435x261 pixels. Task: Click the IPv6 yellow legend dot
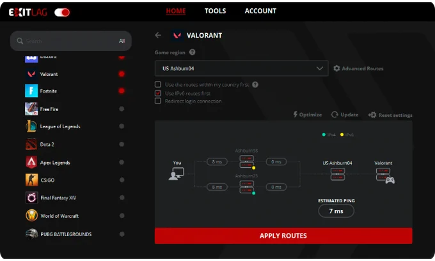click(x=342, y=135)
